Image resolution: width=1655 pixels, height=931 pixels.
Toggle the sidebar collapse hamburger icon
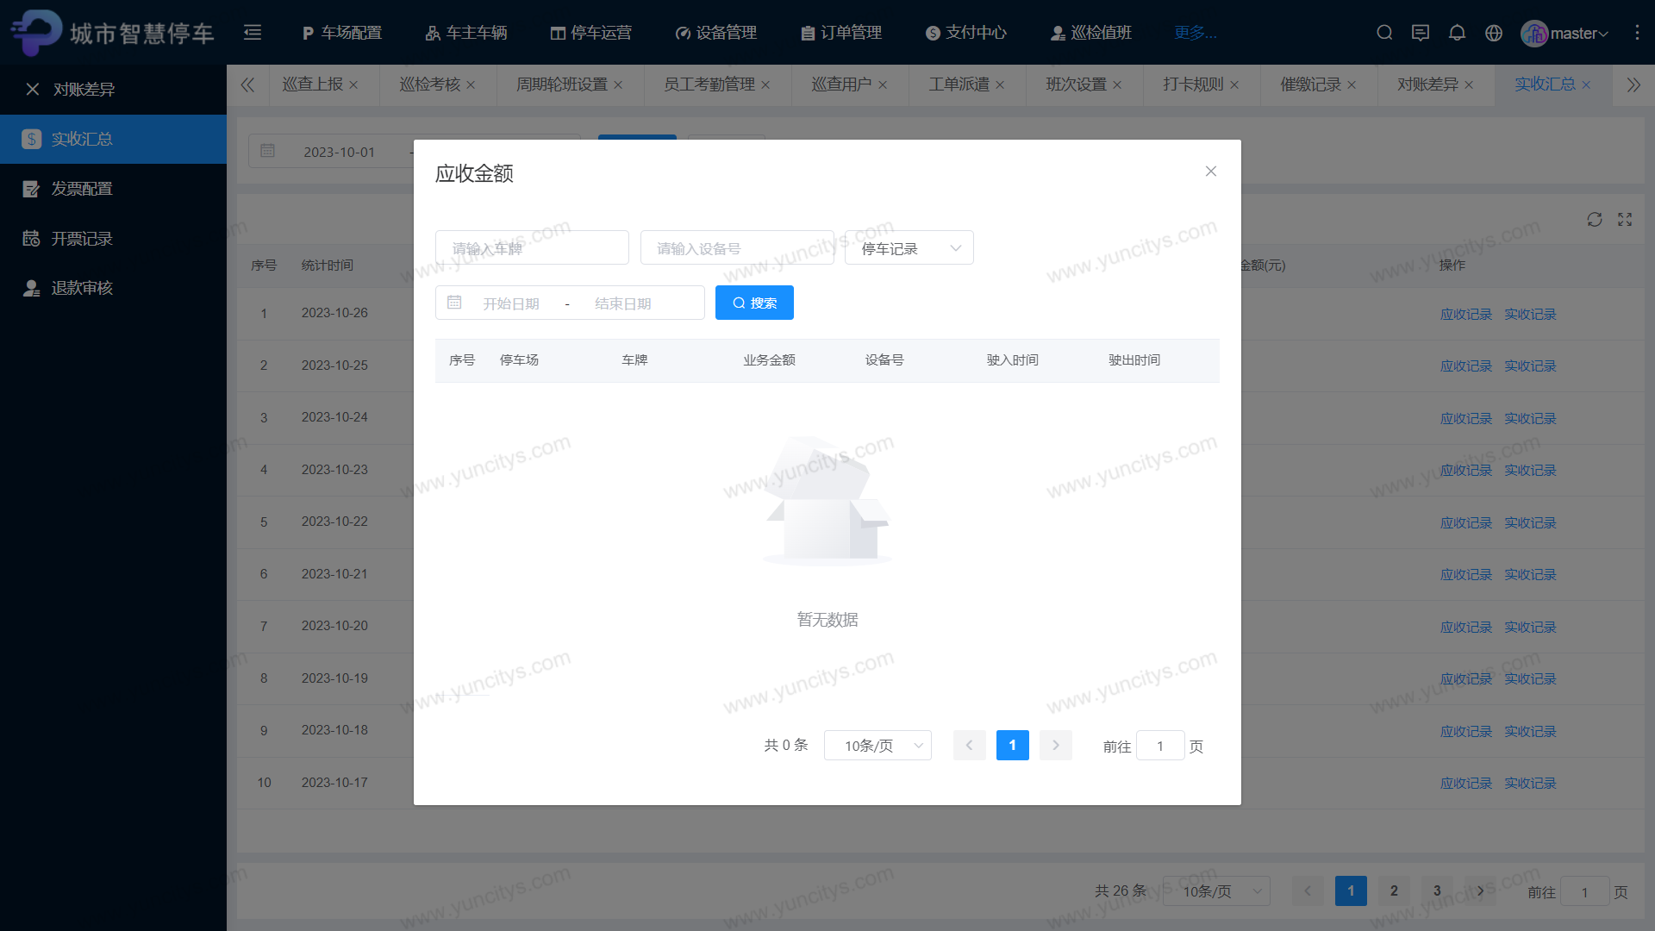click(x=253, y=33)
